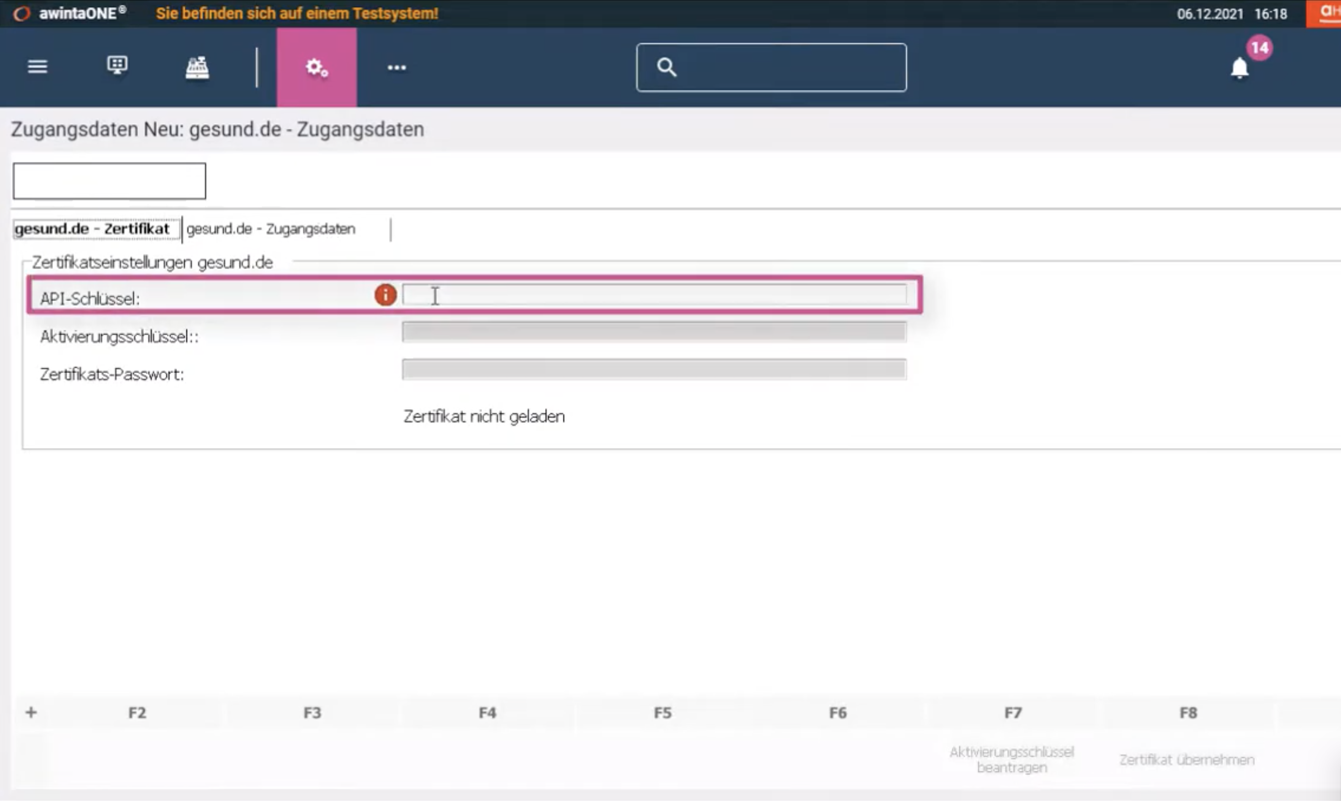Click the Zertifikats-Passwort field

point(654,369)
